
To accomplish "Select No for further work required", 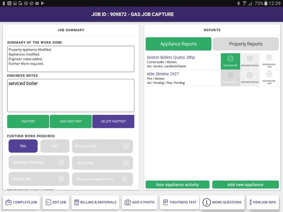I will coord(55,146).
